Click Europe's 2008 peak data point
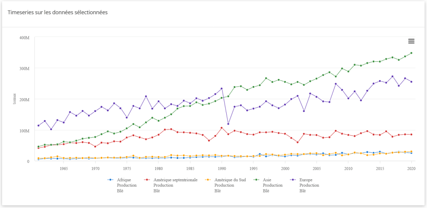Viewport: 427px width, 208px height. pyautogui.click(x=336, y=84)
